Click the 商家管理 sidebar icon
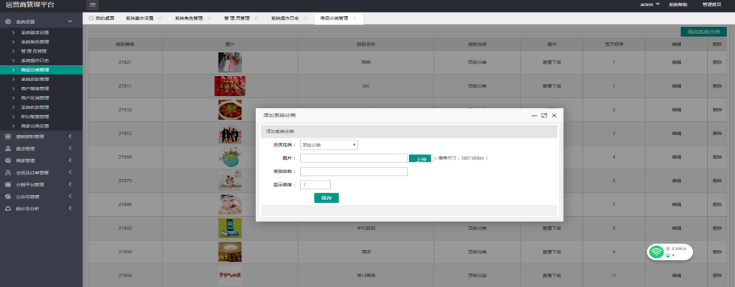735x287 pixels. point(8,160)
